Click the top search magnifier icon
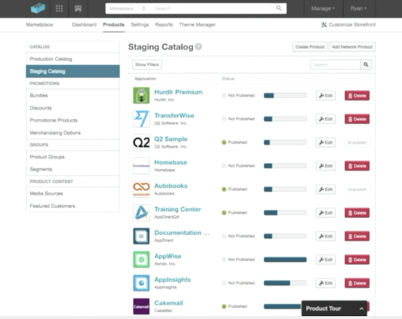Screen dimensions: 402x319 click(x=279, y=8)
